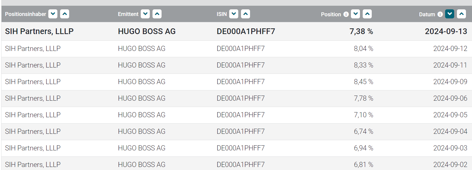472x170 pixels.
Task: Click the Positionsinhaber column header label
Action: pos(26,14)
